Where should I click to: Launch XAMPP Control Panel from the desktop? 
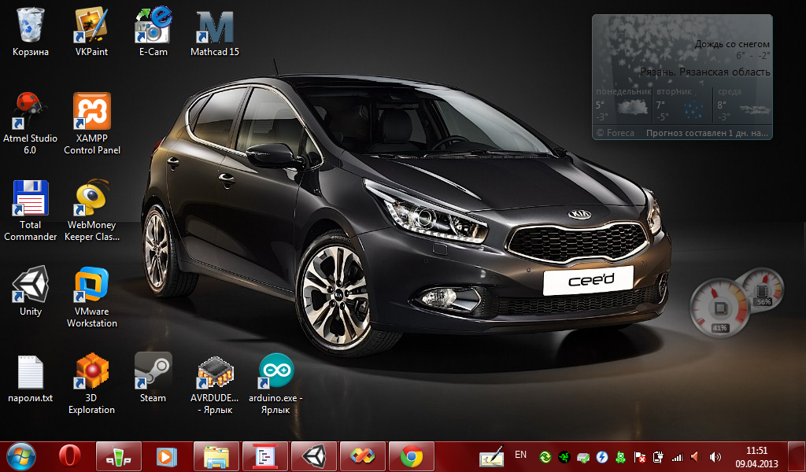pyautogui.click(x=91, y=111)
